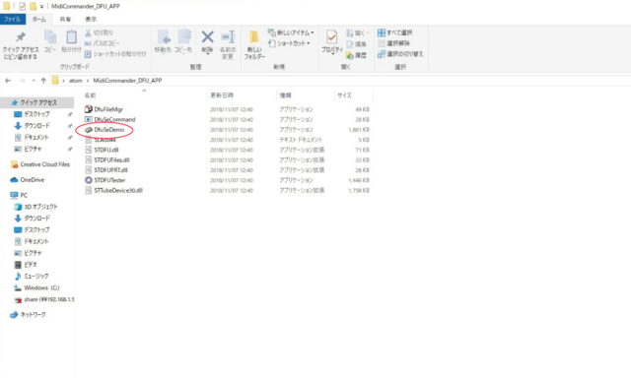
Task: Open Windows (C:) drive
Action: pos(41,287)
